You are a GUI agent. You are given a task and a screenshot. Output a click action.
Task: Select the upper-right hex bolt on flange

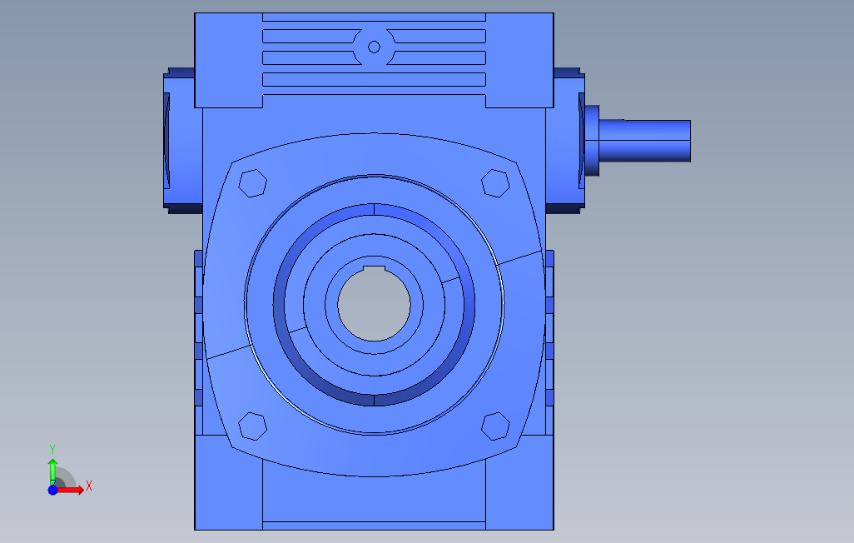click(495, 183)
